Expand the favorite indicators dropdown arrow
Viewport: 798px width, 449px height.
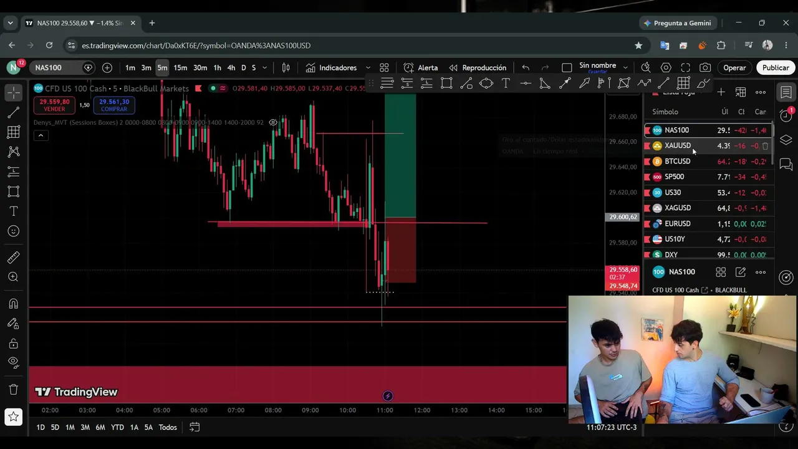(368, 67)
